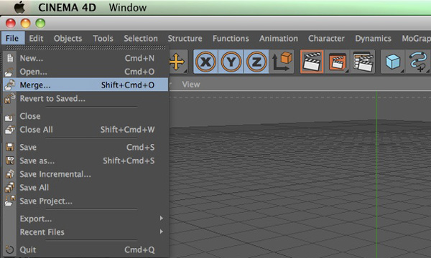Choose Open... from the File menu
Viewport: 431px width, 258px height.
point(85,72)
